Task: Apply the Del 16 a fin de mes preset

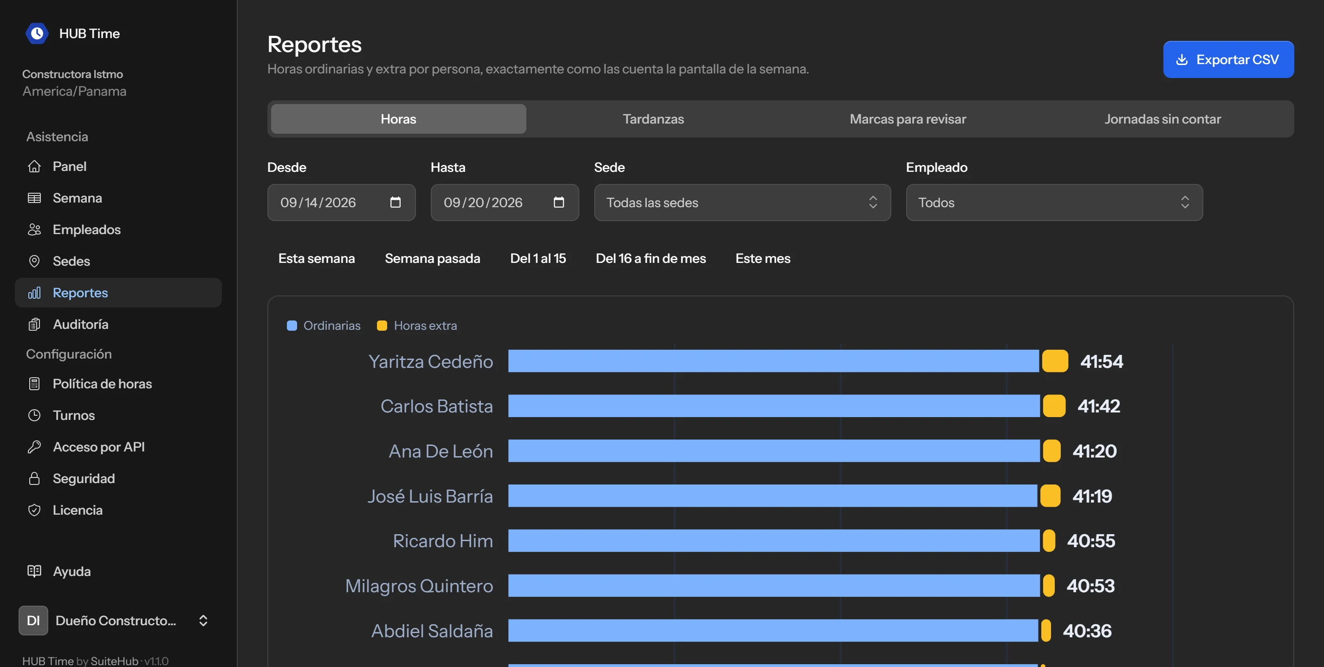Action: tap(651, 258)
